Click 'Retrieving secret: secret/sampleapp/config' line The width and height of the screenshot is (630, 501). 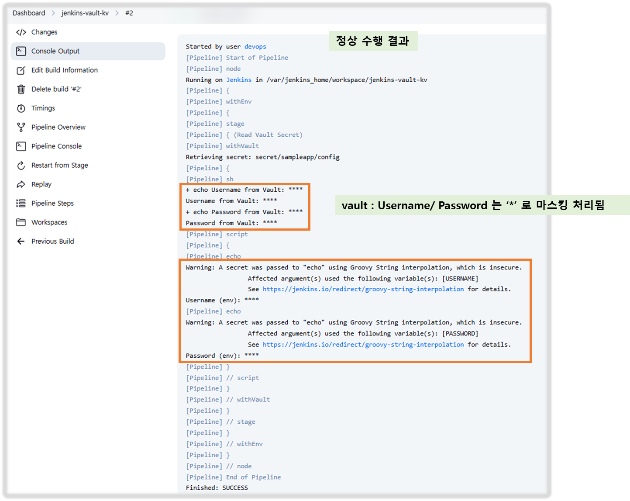pos(263,157)
